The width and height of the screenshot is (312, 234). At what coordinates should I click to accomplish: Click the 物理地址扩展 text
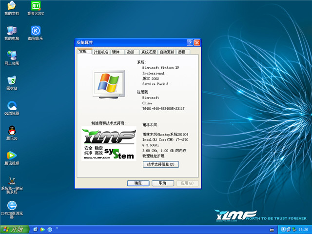click(154, 156)
